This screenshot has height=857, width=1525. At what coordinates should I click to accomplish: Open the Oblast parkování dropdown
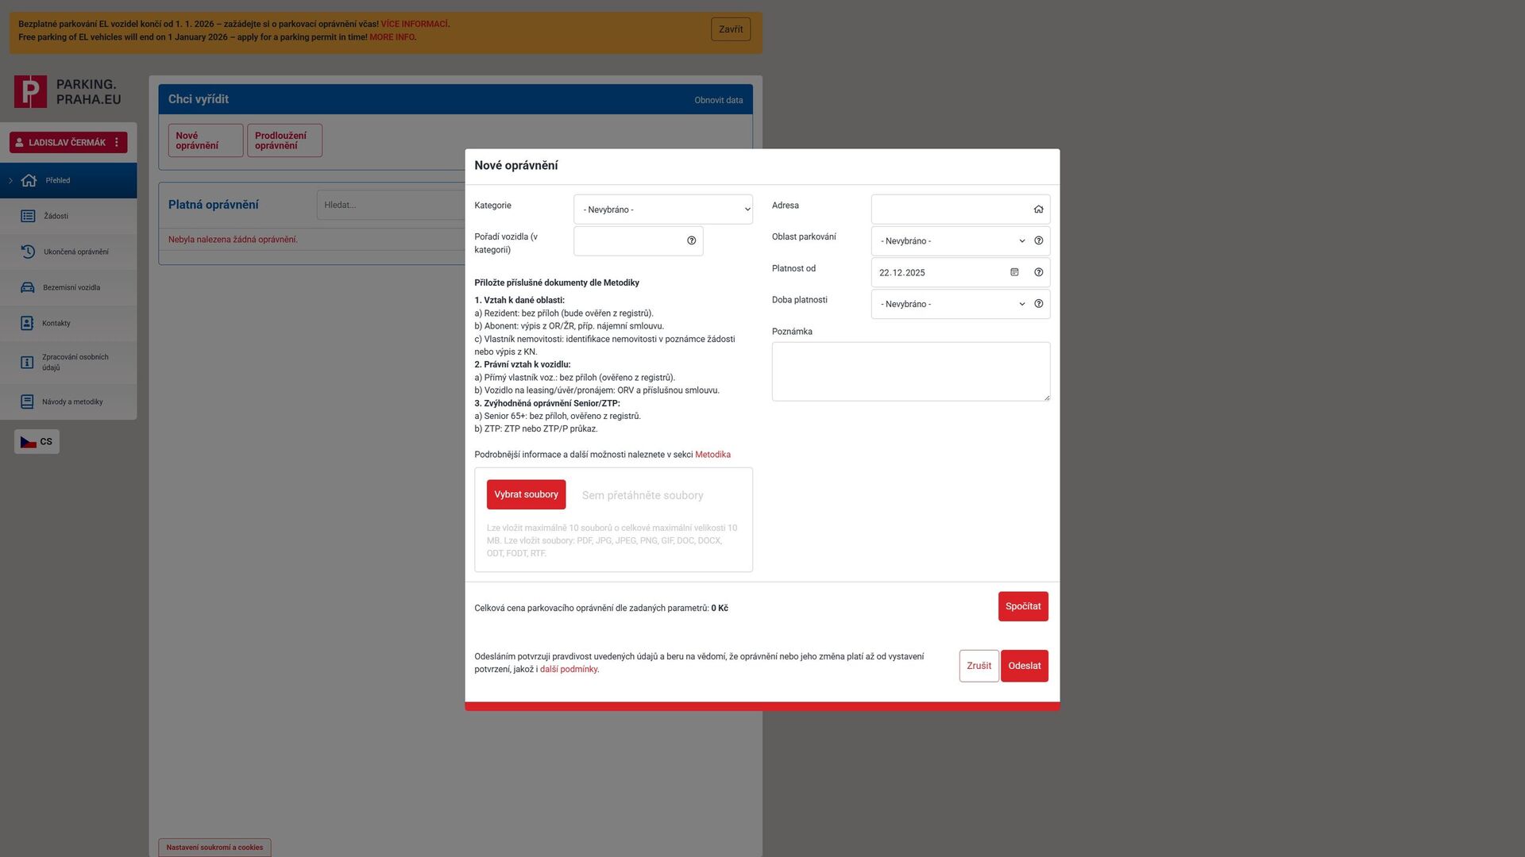click(950, 240)
